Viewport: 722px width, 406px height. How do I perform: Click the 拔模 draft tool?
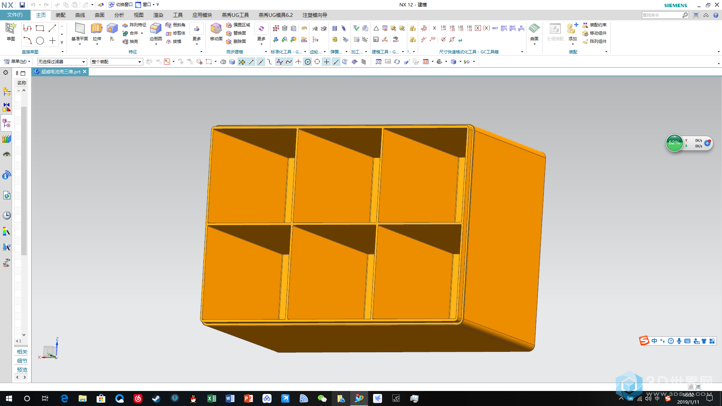click(x=174, y=41)
